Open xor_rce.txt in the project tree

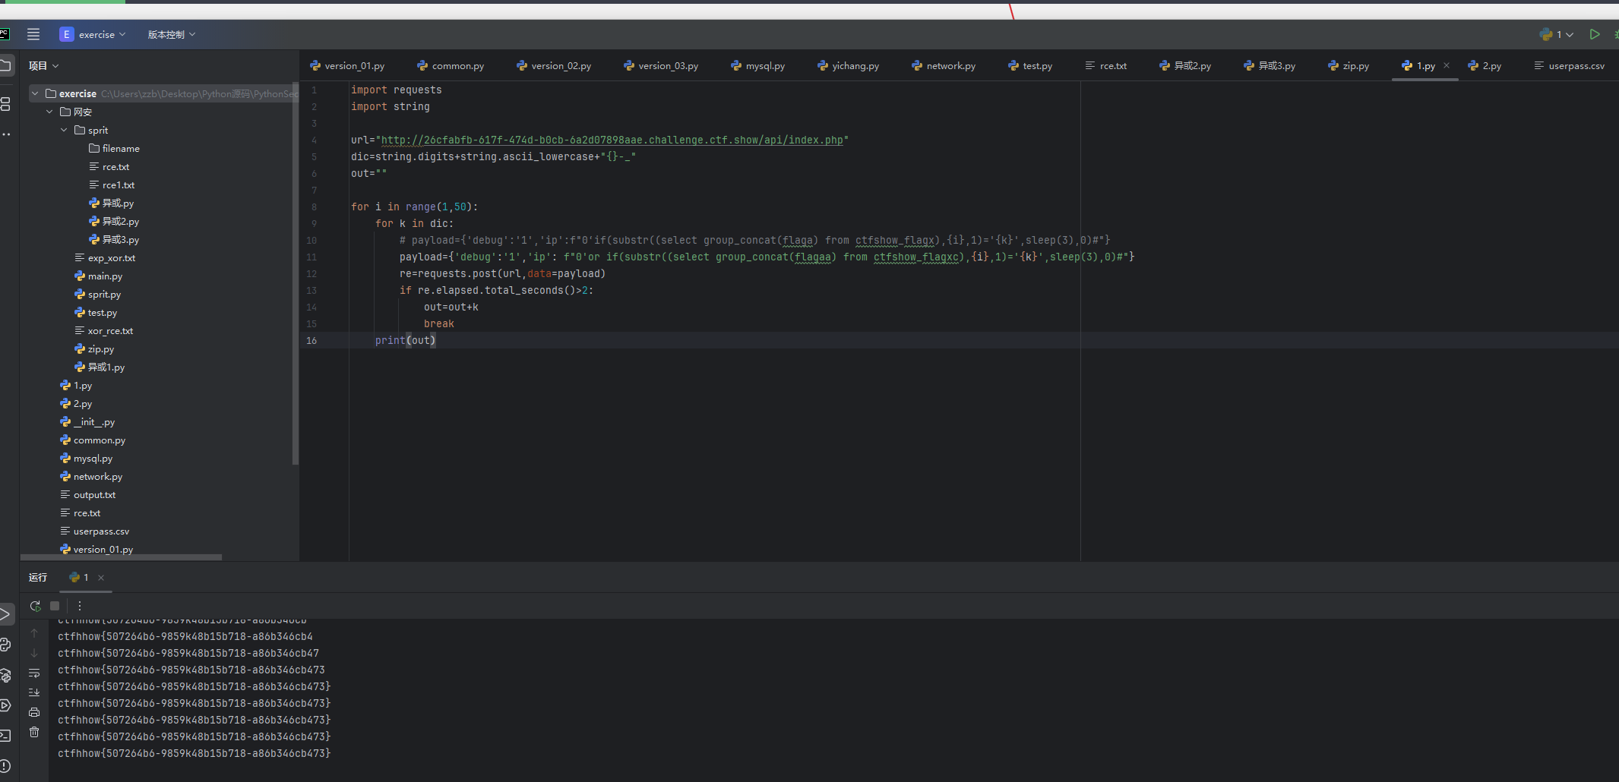point(103,330)
